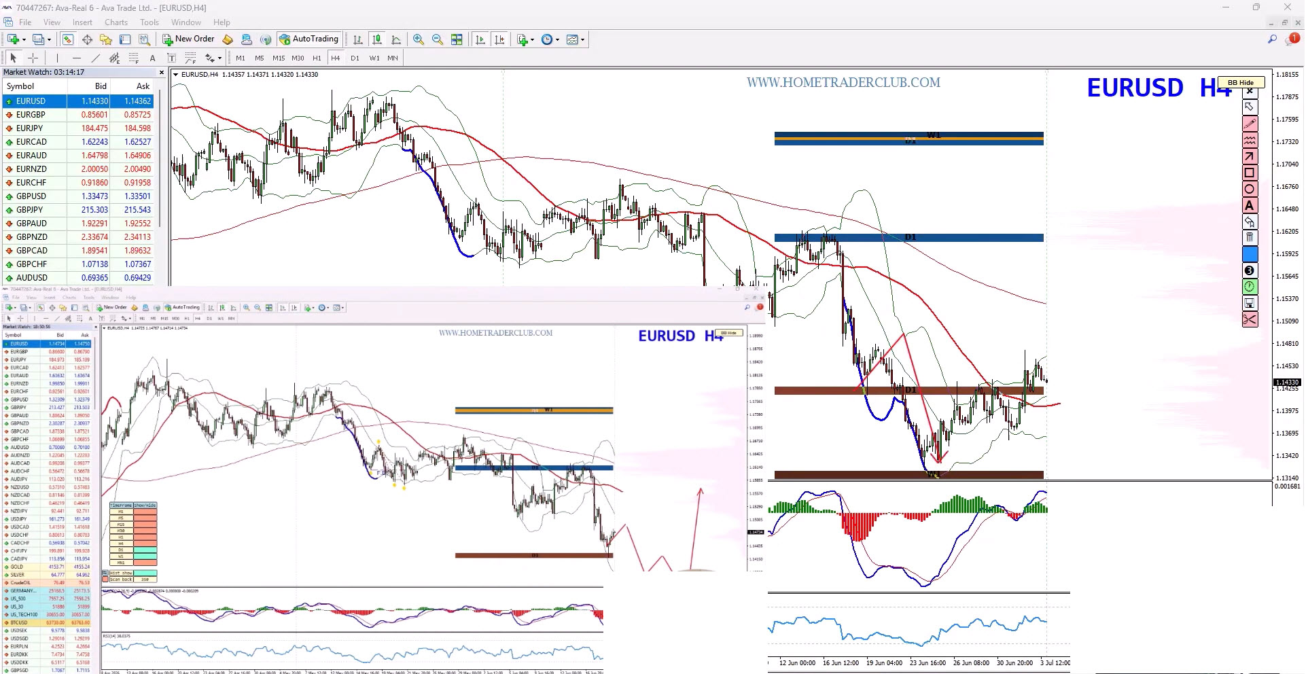Click save diskette in drawing palette
The height and width of the screenshot is (674, 1308).
(1250, 303)
